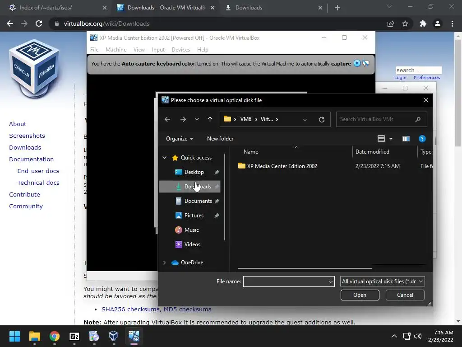
Task: Open the View menu in VirtualBox
Action: 139,50
